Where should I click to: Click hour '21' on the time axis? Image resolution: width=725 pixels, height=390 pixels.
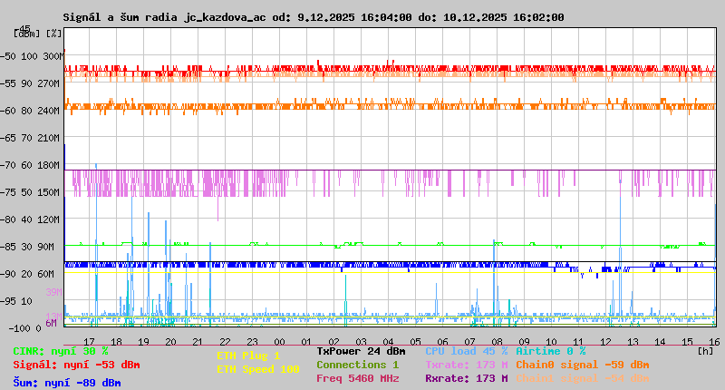coord(198,342)
